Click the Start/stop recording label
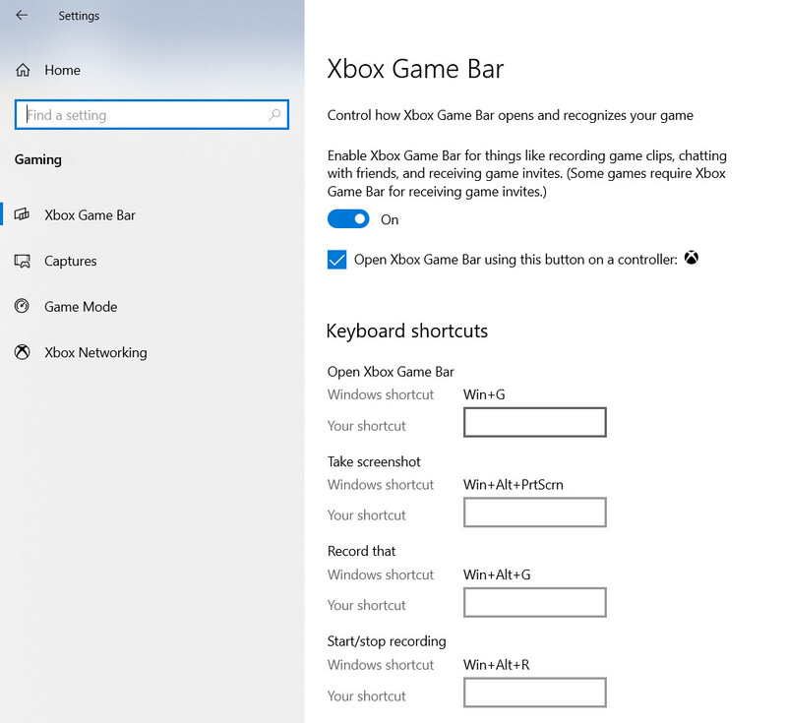Image resolution: width=787 pixels, height=723 pixels. (387, 641)
